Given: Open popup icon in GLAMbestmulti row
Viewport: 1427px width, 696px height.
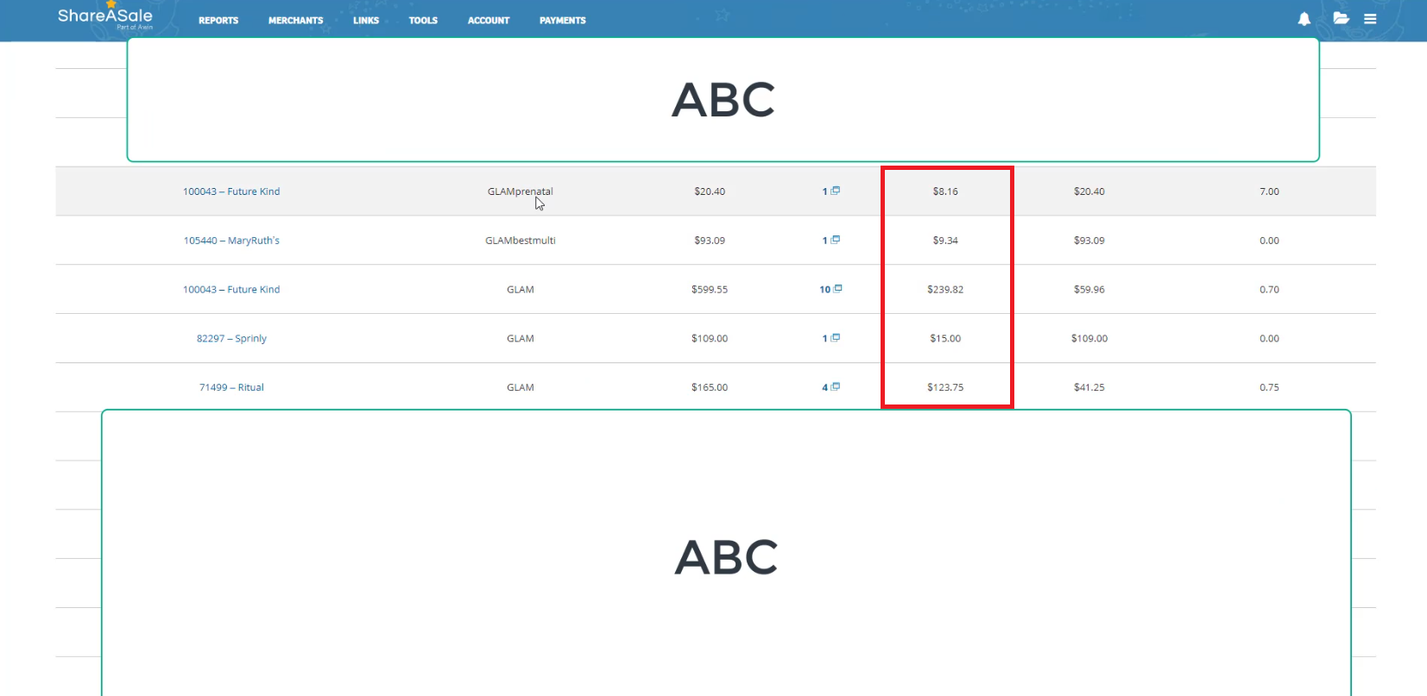Looking at the screenshot, I should point(836,240).
